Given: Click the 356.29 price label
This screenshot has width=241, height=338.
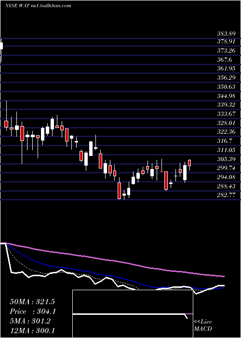Looking at the screenshot, I should pos(226,77).
